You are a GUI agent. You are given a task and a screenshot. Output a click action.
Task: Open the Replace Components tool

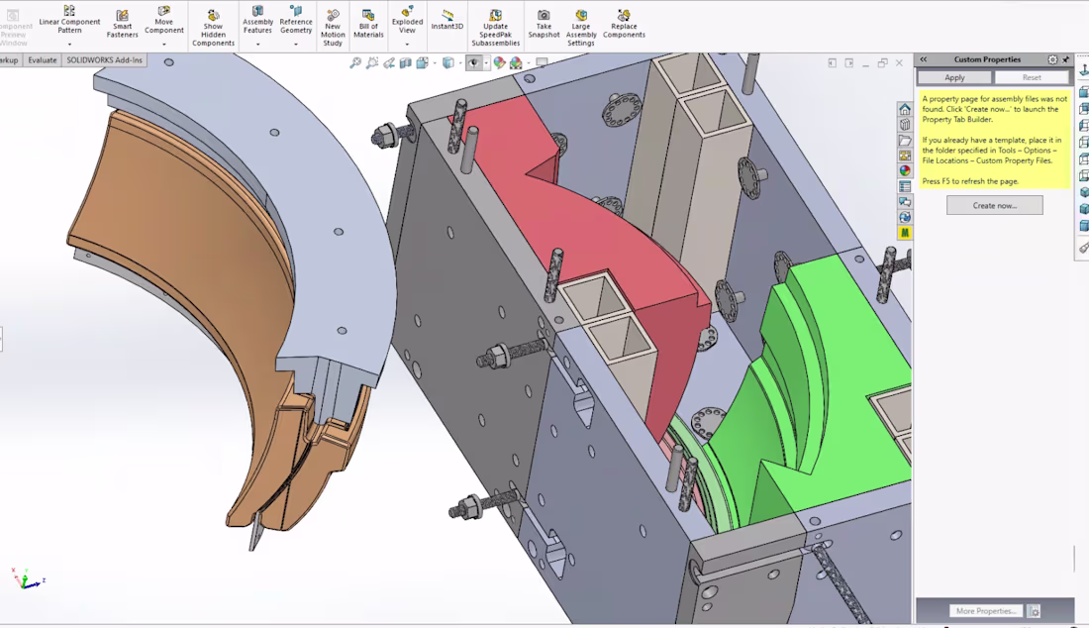[x=624, y=24]
